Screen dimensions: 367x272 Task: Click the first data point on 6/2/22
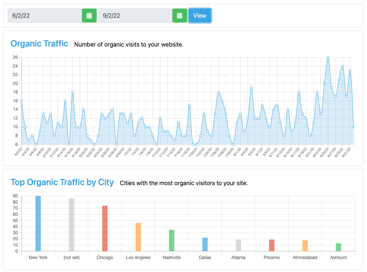coord(21,101)
